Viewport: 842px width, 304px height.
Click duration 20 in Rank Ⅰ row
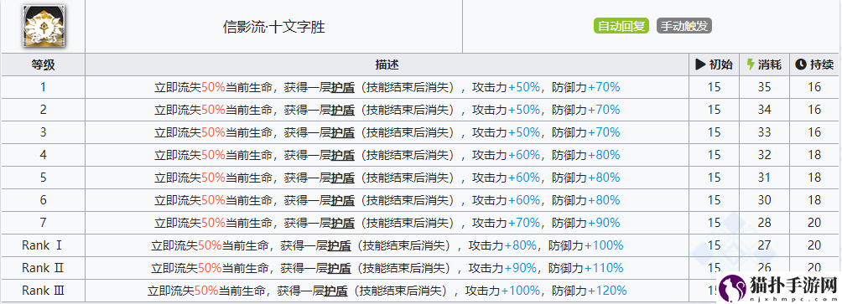click(x=814, y=245)
